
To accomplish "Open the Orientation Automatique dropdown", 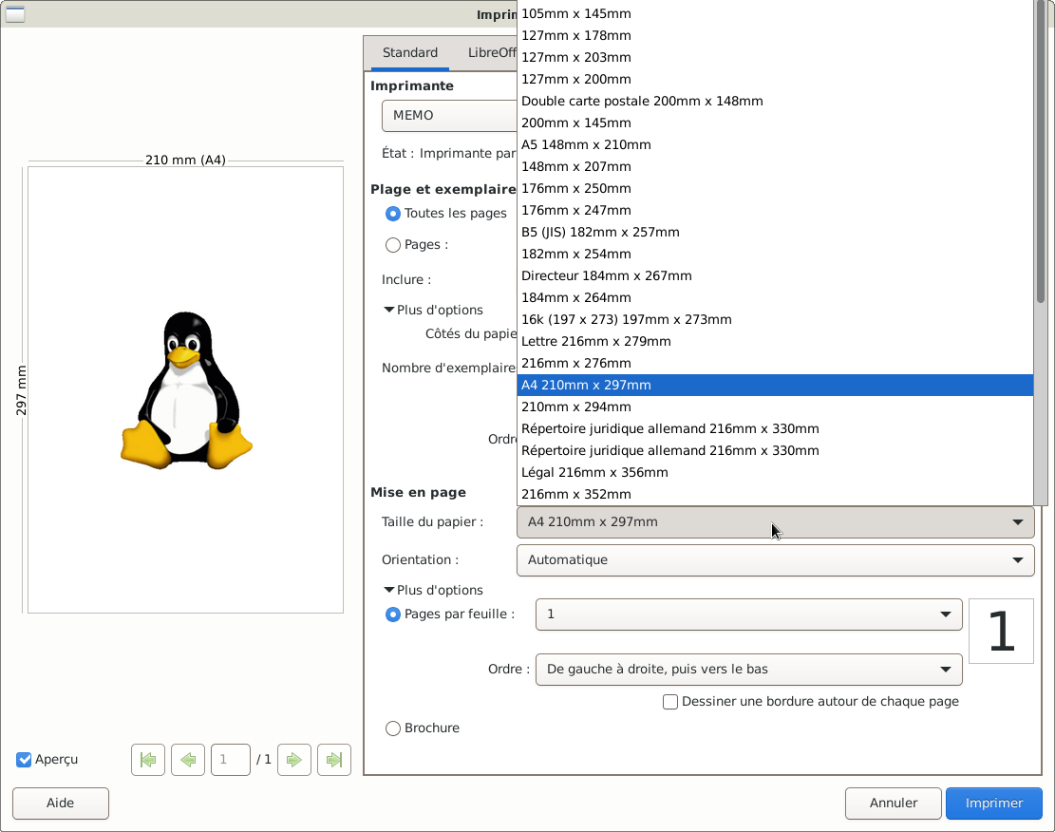I will pyautogui.click(x=775, y=560).
